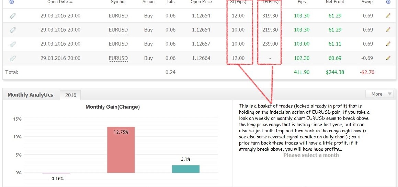The image size is (398, 187).
Task: Select the Monthly Analytics tab
Action: [30, 95]
